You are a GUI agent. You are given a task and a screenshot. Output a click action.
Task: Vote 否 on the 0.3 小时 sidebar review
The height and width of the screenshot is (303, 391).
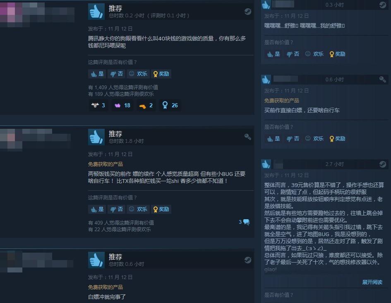(x=293, y=54)
